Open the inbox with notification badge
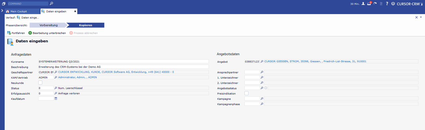 (369, 4)
